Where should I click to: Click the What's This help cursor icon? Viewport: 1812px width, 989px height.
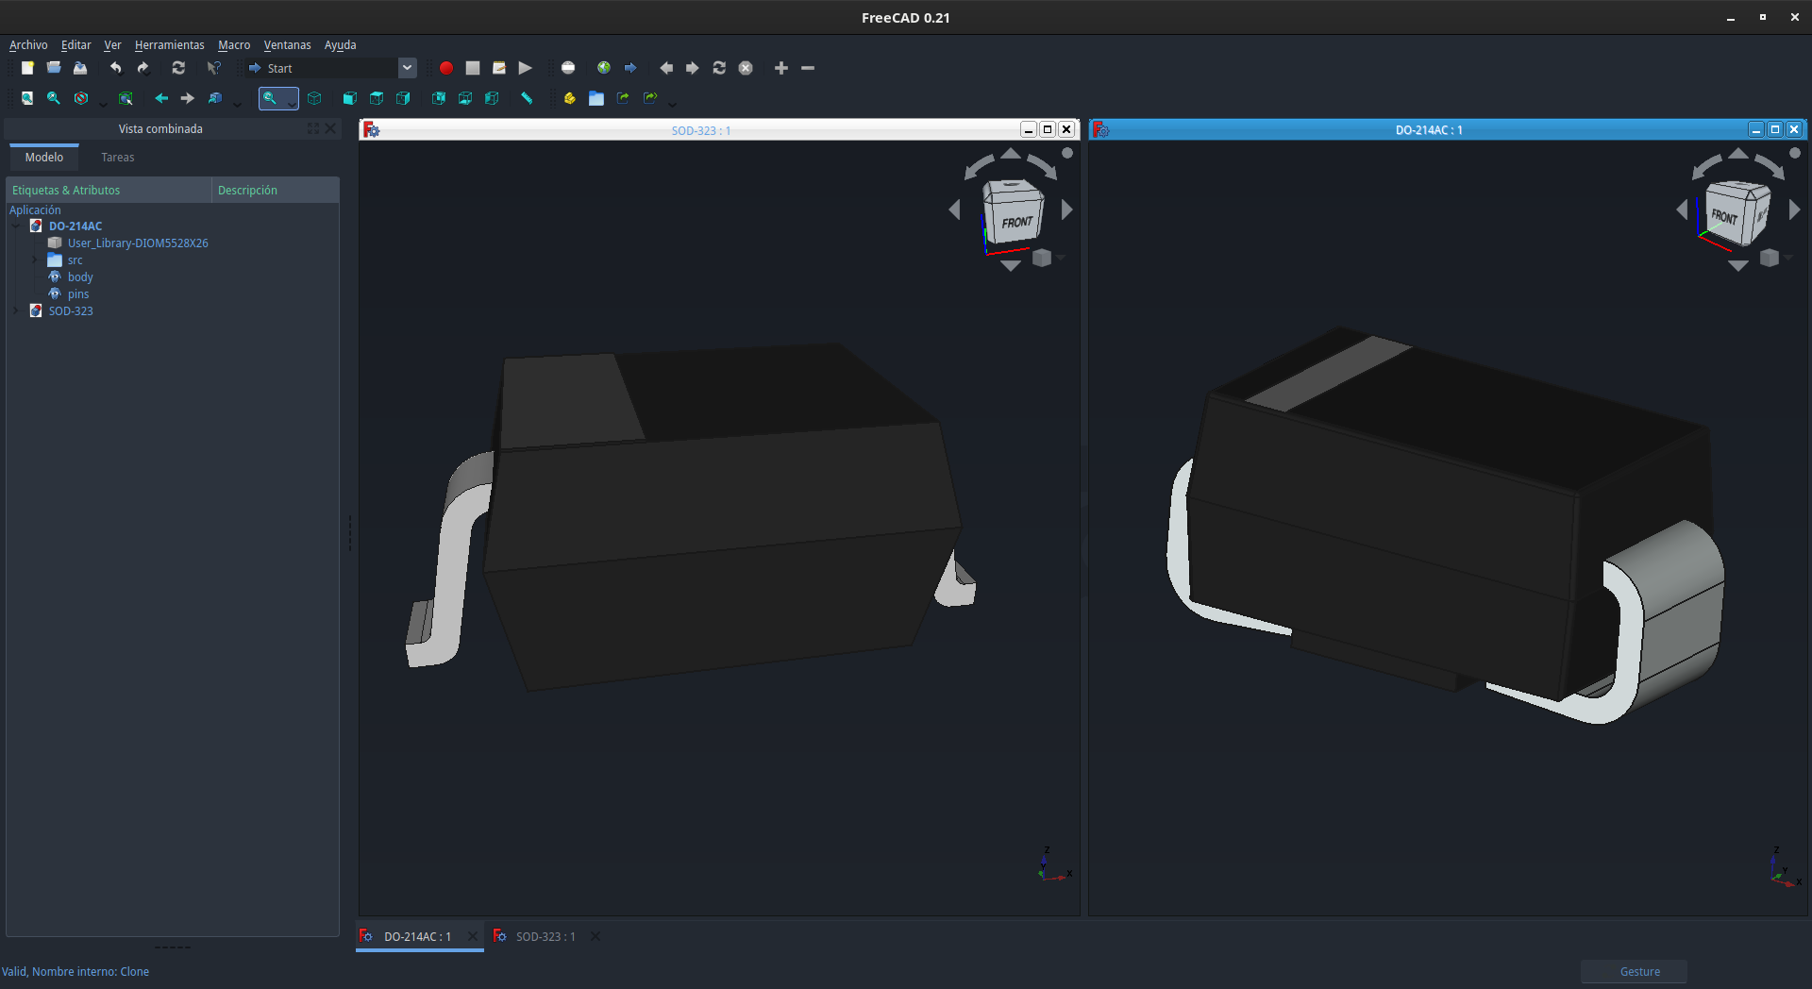[x=214, y=68]
